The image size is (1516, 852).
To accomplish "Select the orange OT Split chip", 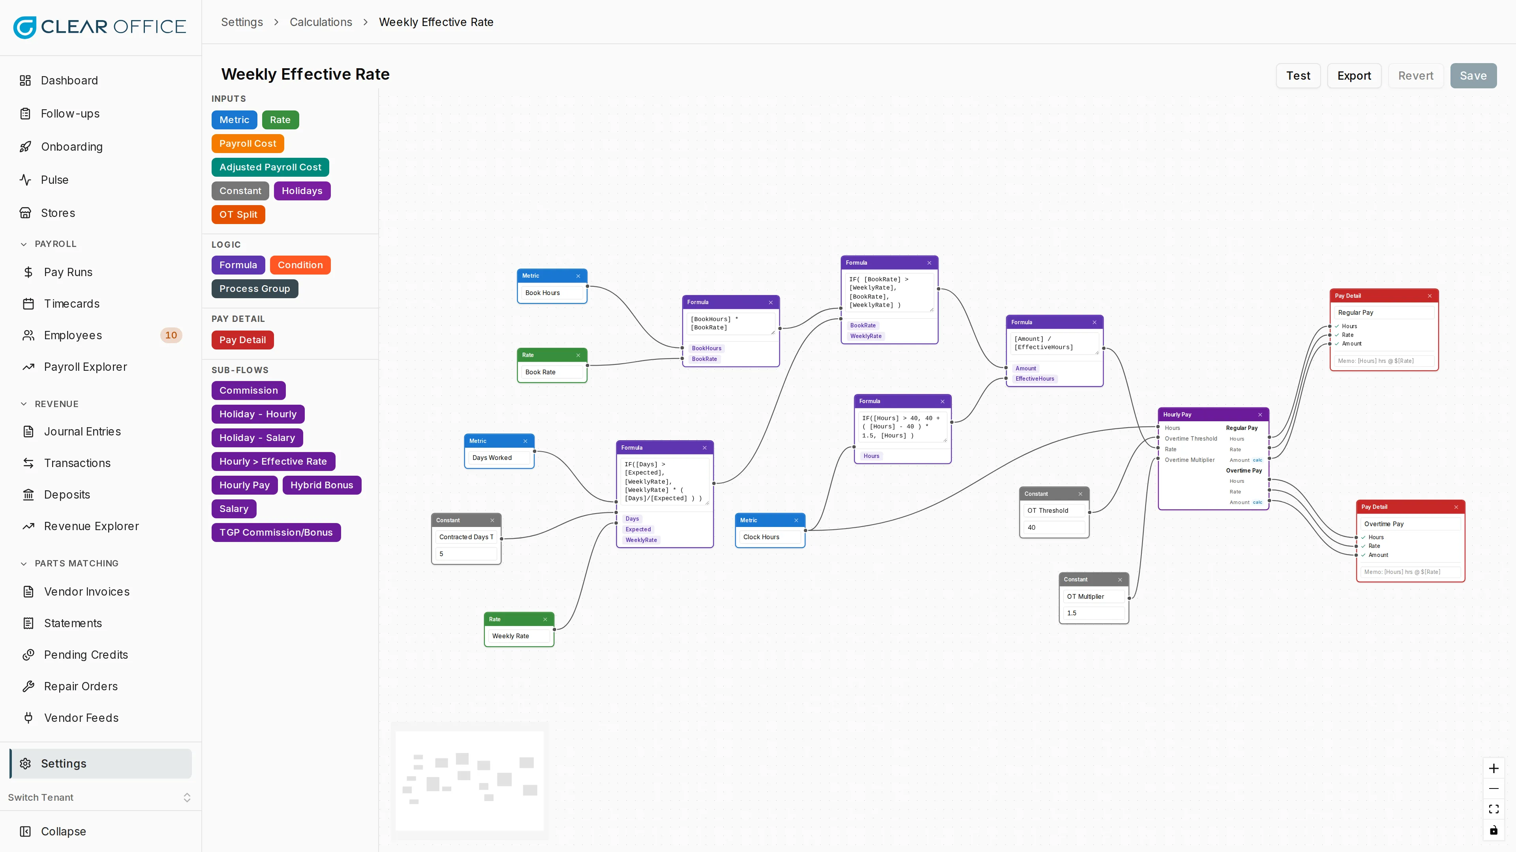I will point(238,215).
